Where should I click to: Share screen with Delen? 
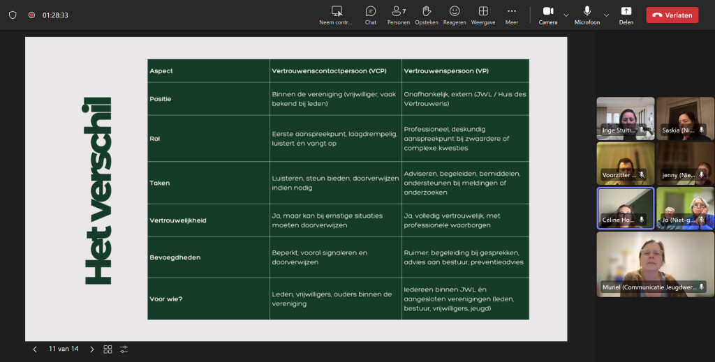click(626, 15)
